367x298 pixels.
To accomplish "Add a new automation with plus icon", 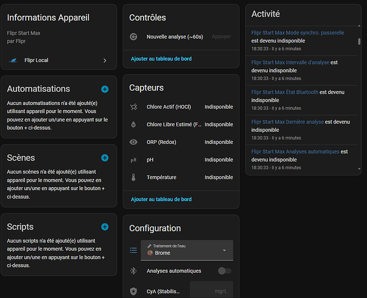I will pyautogui.click(x=105, y=89).
